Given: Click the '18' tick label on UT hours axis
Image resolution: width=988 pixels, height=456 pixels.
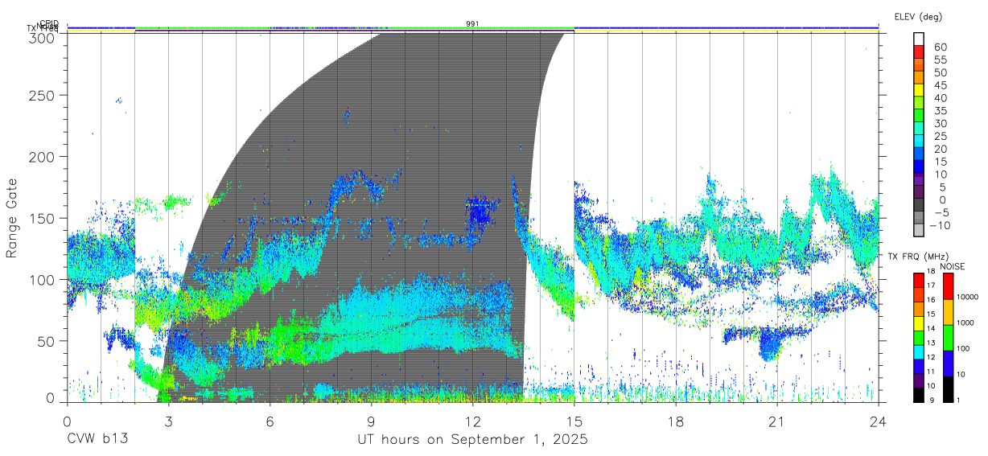Looking at the screenshot, I should [675, 421].
